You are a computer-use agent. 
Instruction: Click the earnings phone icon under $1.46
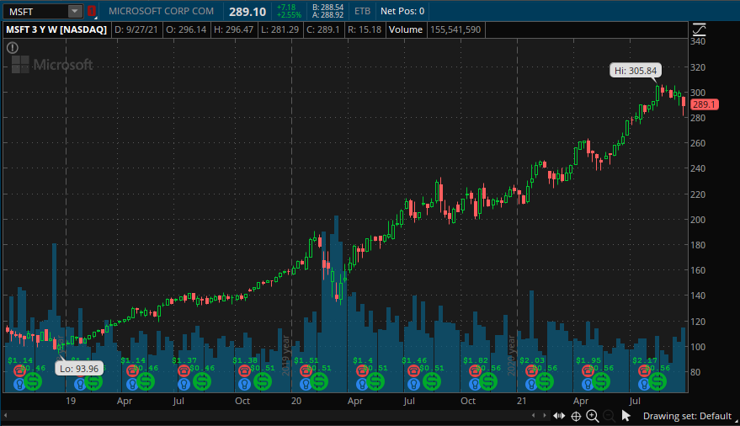(414, 370)
